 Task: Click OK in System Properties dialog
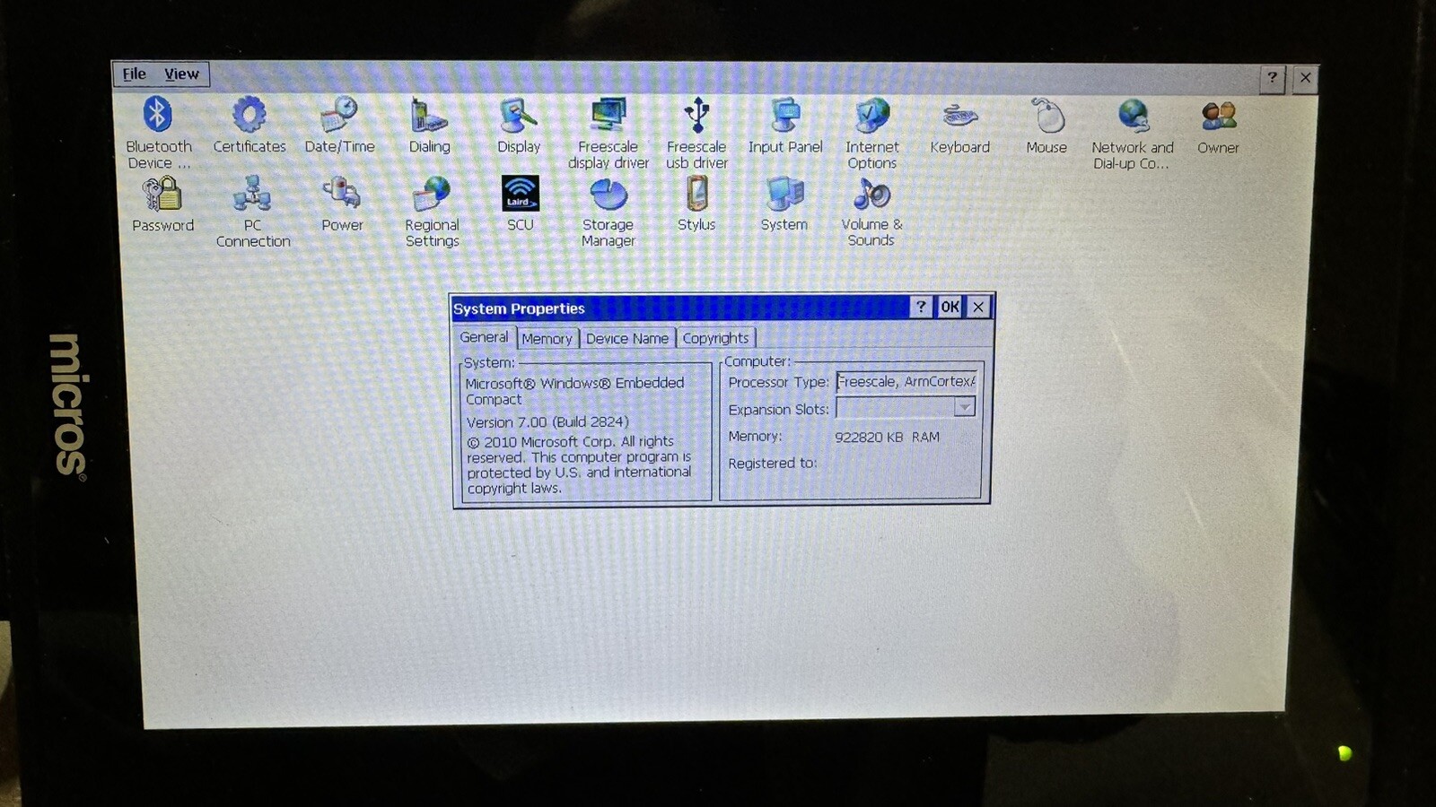point(950,307)
